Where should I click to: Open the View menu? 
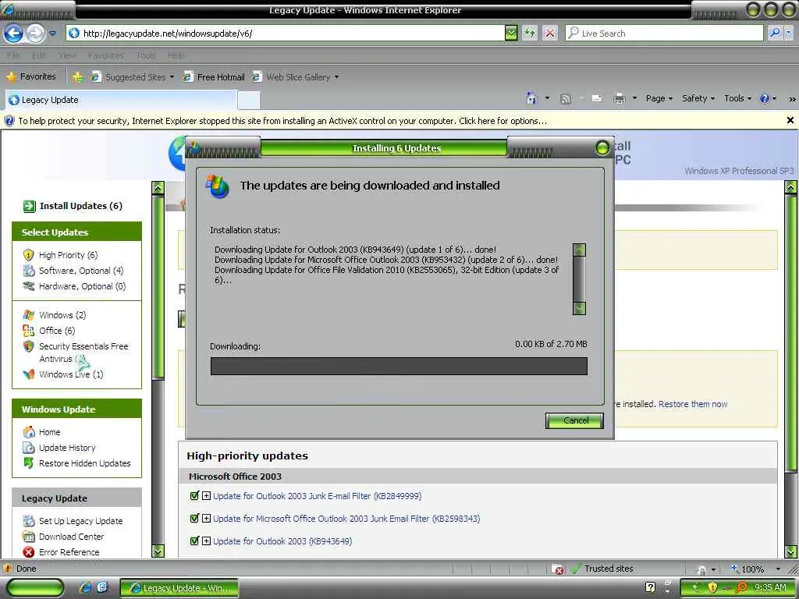[67, 55]
